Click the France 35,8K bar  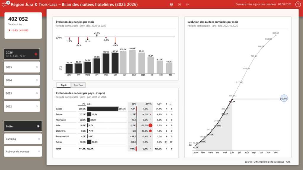[89, 114]
